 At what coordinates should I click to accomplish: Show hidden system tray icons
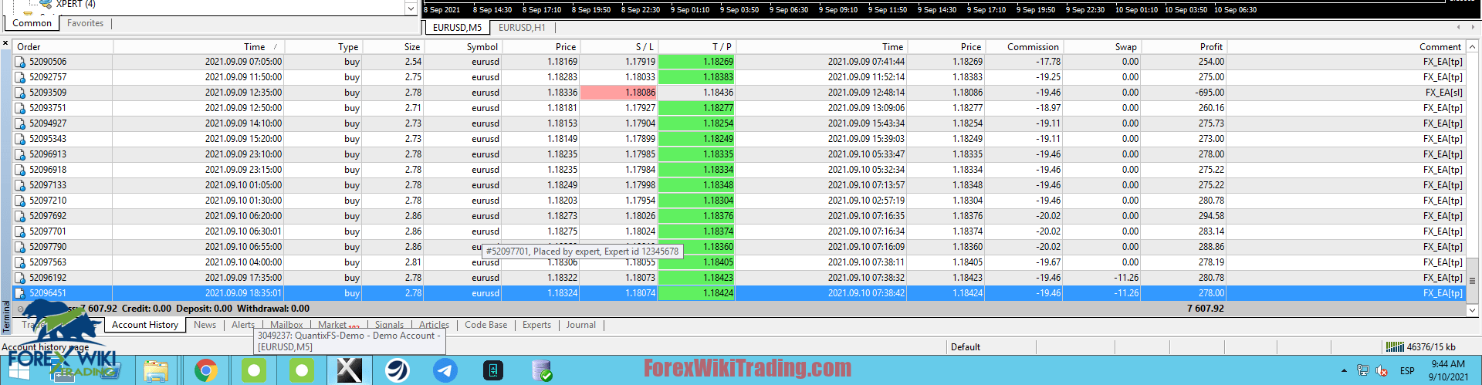click(1344, 371)
